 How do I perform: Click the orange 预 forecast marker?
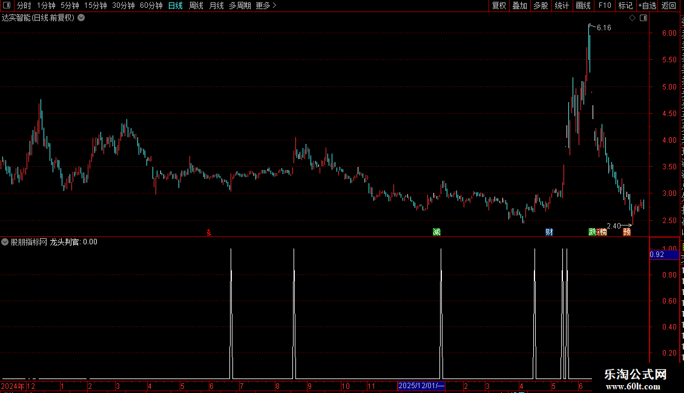tap(627, 232)
